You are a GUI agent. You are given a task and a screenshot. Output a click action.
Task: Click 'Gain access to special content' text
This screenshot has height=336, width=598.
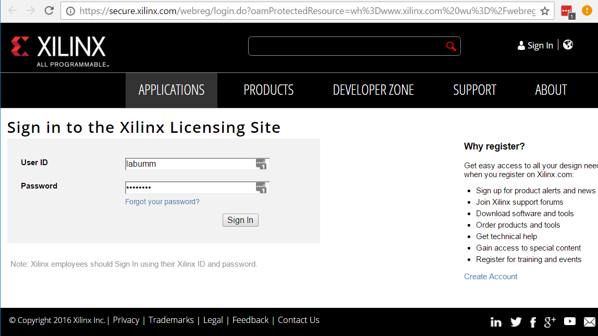528,248
